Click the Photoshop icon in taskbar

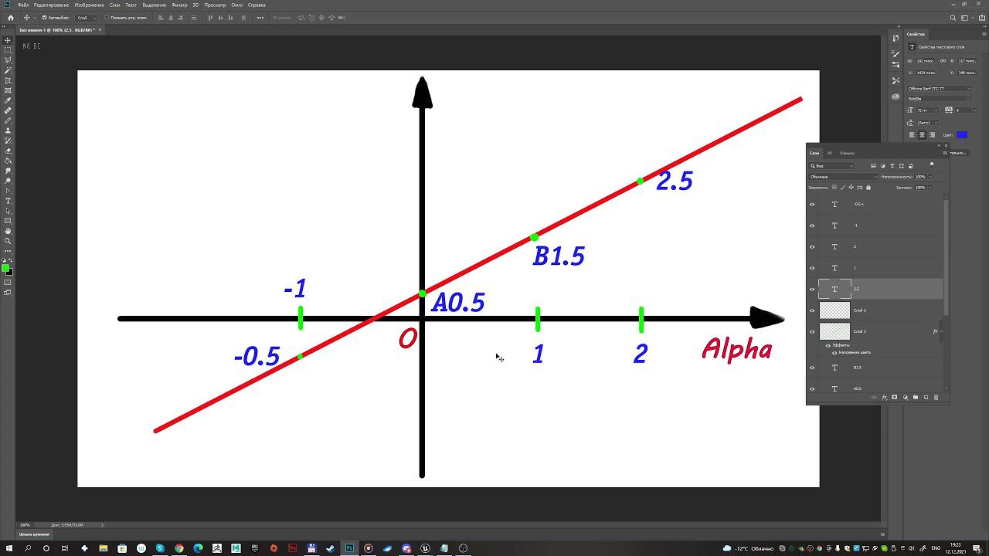tap(349, 548)
